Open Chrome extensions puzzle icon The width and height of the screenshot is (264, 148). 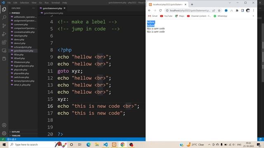pos(237,10)
